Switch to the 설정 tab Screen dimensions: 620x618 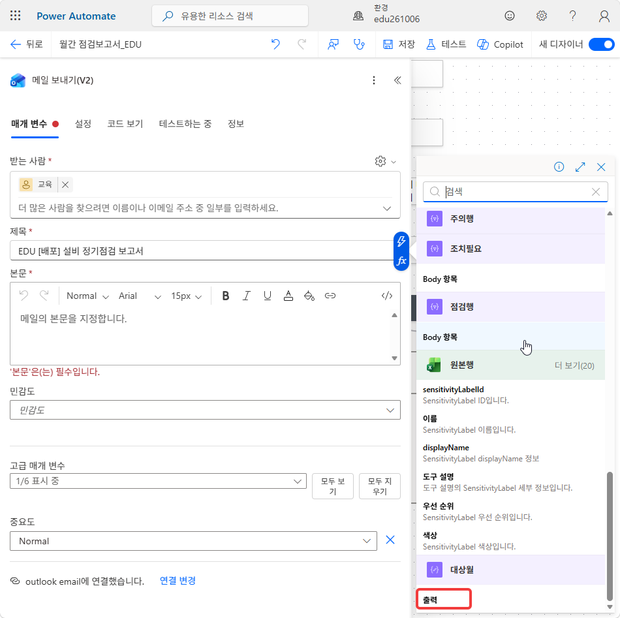[x=83, y=124]
